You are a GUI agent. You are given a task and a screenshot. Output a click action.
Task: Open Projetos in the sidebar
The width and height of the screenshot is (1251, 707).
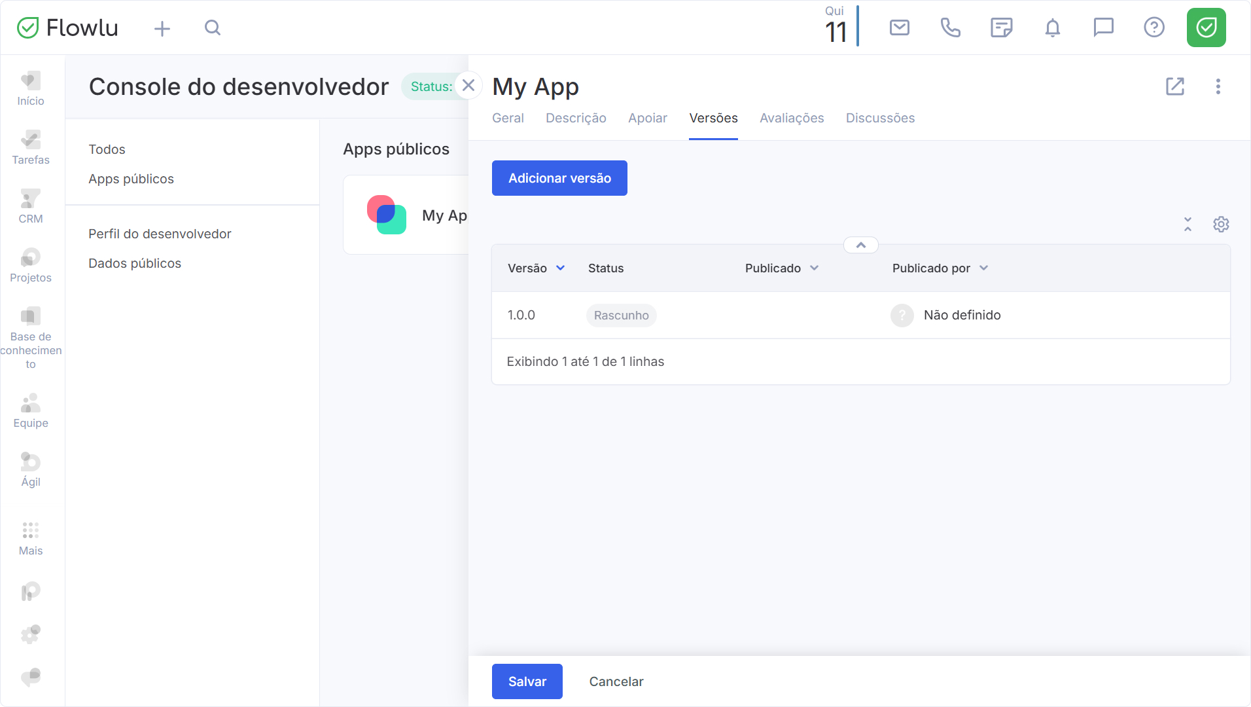pos(31,265)
